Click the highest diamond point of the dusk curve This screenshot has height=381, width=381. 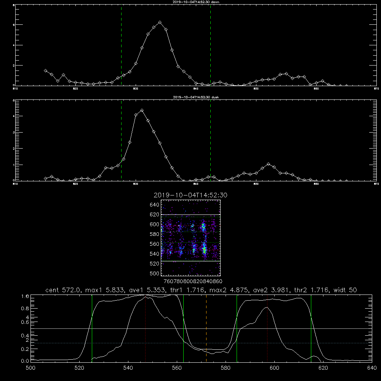tap(142, 110)
